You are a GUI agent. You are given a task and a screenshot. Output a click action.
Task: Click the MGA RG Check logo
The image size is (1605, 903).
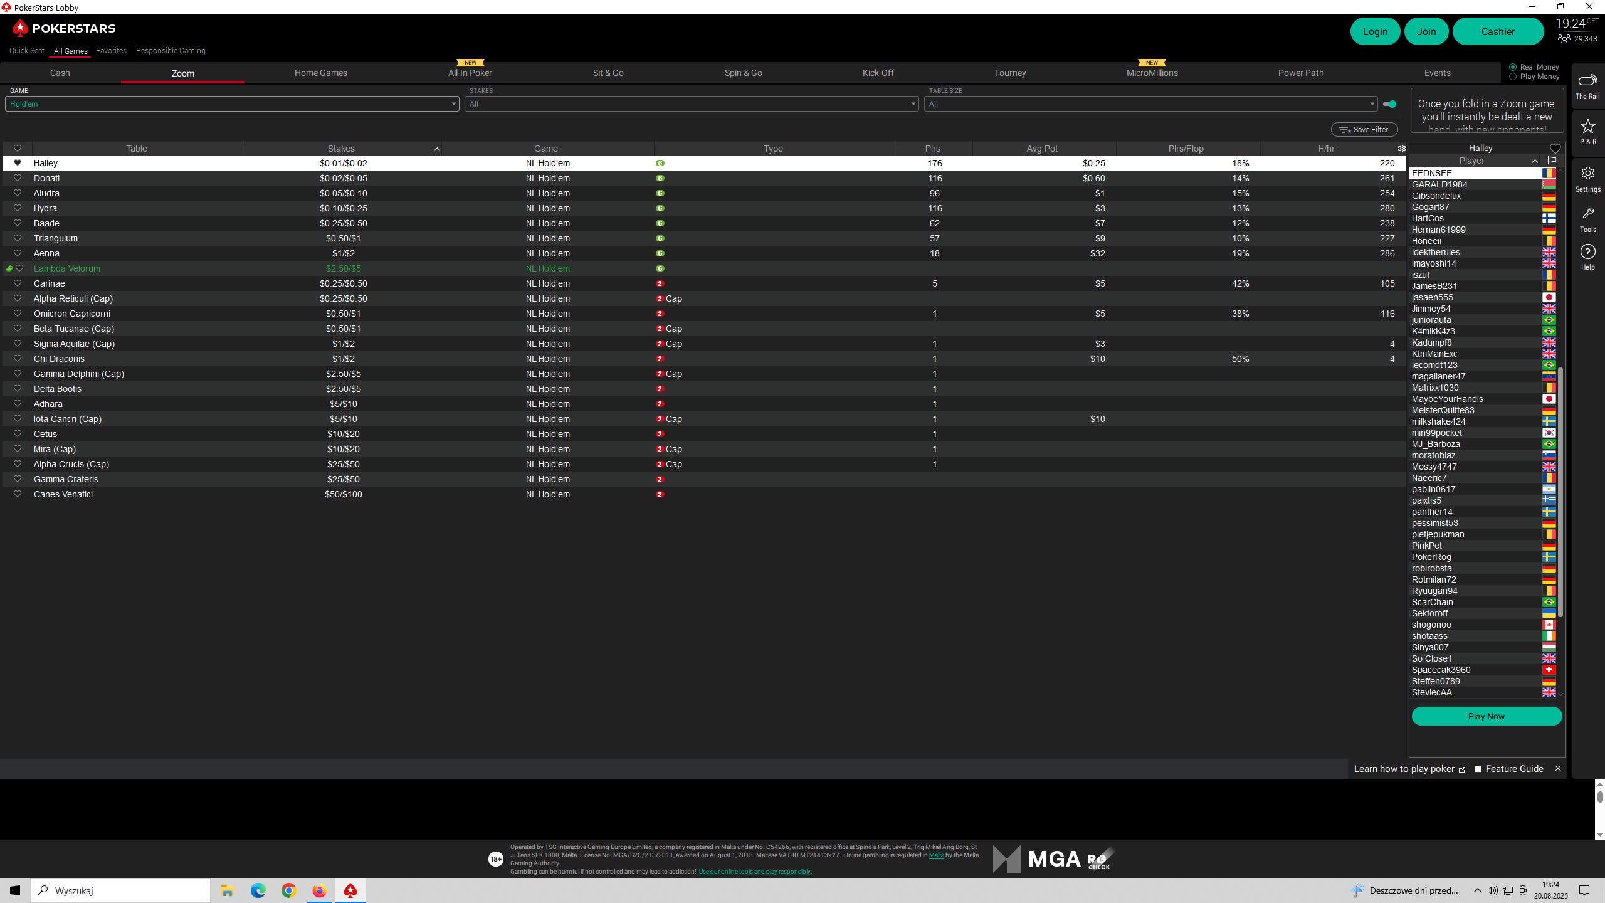tap(1053, 859)
